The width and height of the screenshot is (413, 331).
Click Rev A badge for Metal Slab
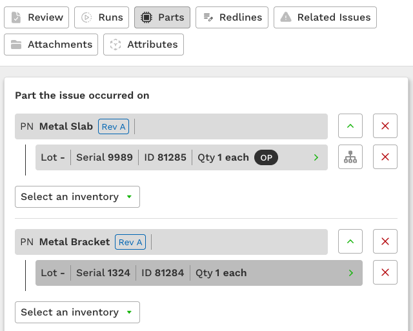coord(114,126)
